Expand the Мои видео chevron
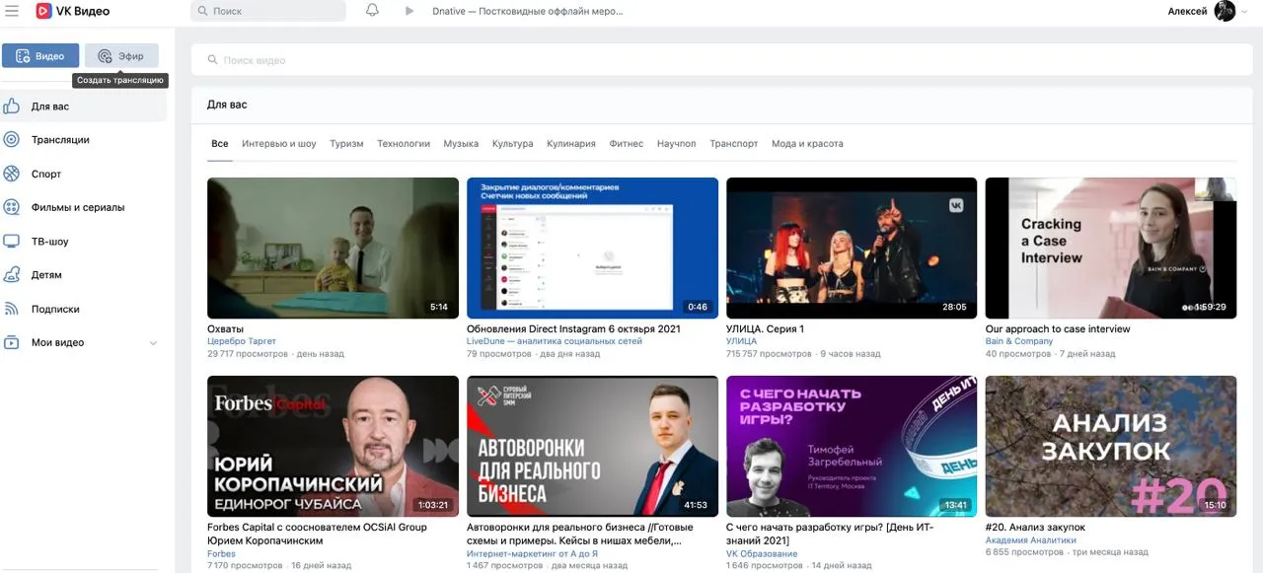 click(153, 343)
